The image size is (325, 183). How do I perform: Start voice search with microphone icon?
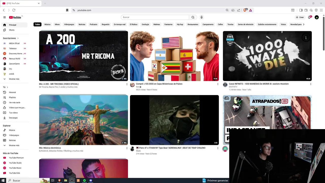[x=202, y=17]
